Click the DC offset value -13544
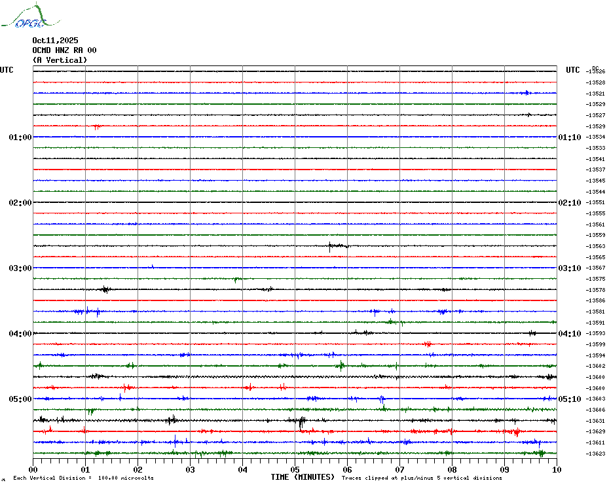The image size is (609, 487). (595, 192)
